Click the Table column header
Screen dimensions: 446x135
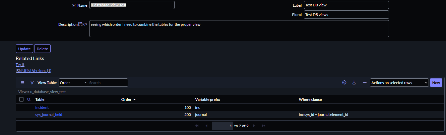point(40,99)
